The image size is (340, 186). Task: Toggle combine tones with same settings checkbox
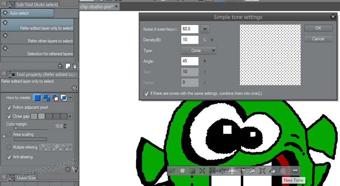pyautogui.click(x=146, y=93)
